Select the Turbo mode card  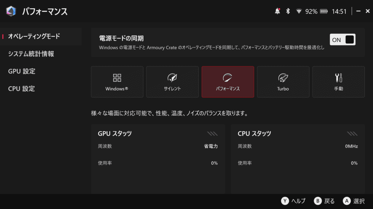tap(283, 82)
